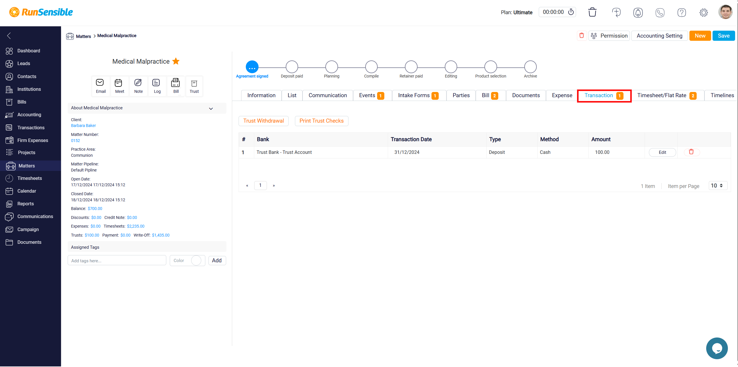The width and height of the screenshot is (738, 367).
Task: Click the timer stopwatch icon
Action: 571,12
